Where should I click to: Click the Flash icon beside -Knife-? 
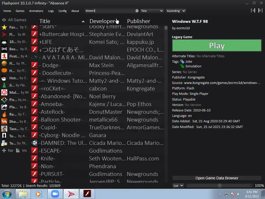[34, 159]
